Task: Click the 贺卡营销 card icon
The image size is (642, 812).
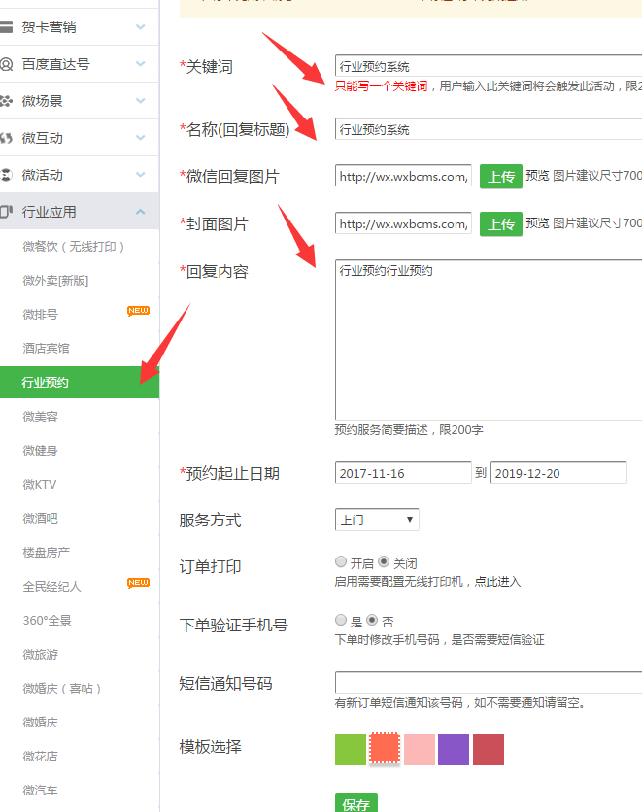Action: (6, 27)
